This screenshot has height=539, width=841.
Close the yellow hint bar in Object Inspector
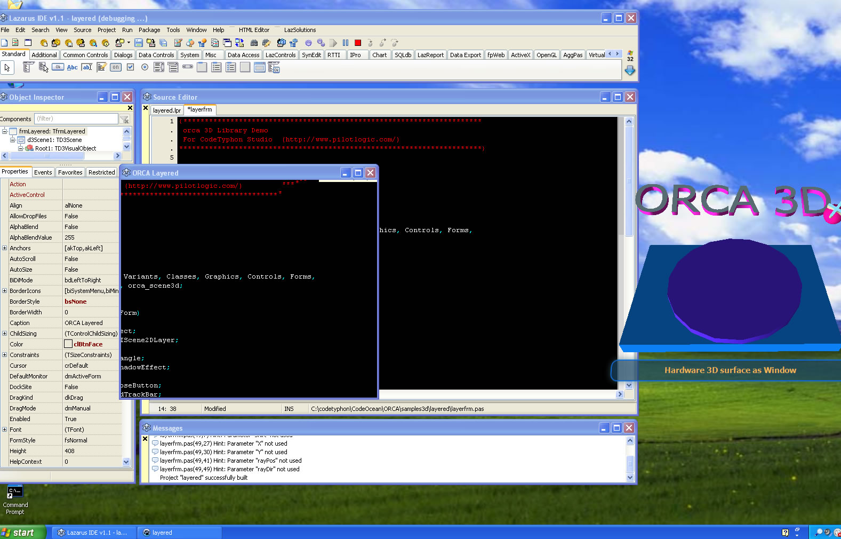130,108
